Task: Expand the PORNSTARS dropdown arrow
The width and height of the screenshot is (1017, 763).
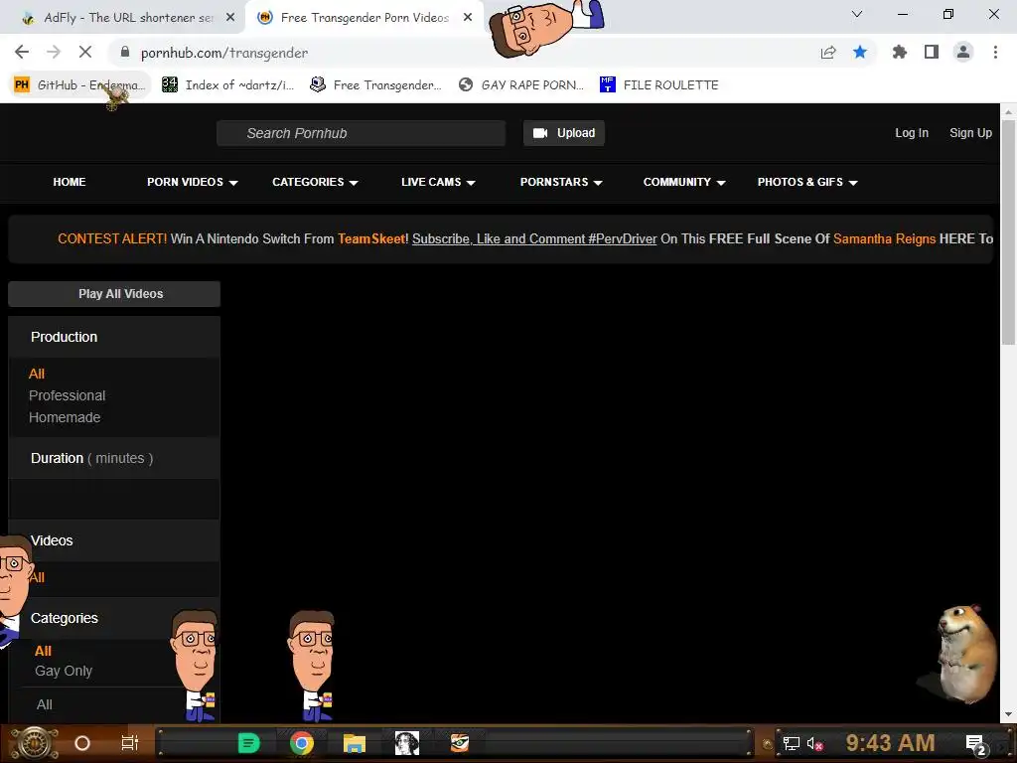Action: pos(598,183)
